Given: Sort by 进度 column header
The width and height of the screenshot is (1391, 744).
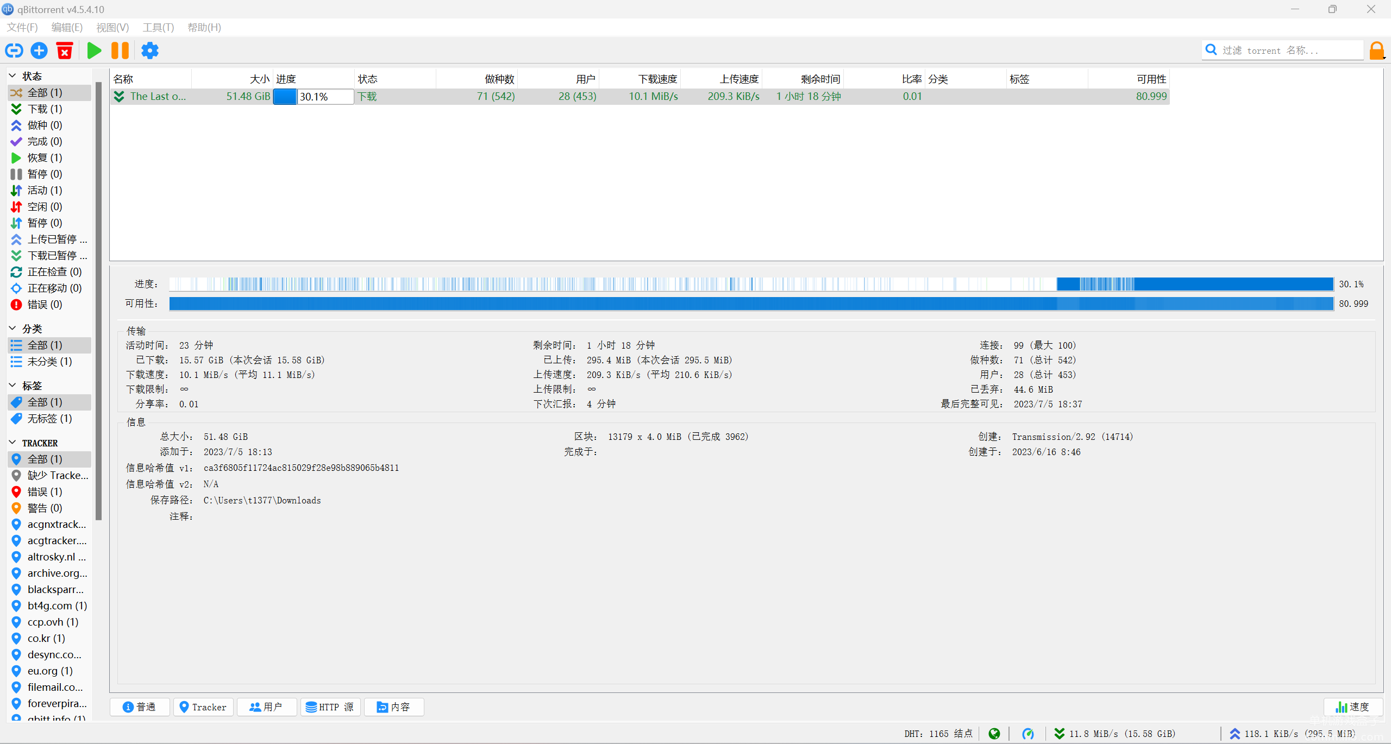Looking at the screenshot, I should click(x=314, y=79).
